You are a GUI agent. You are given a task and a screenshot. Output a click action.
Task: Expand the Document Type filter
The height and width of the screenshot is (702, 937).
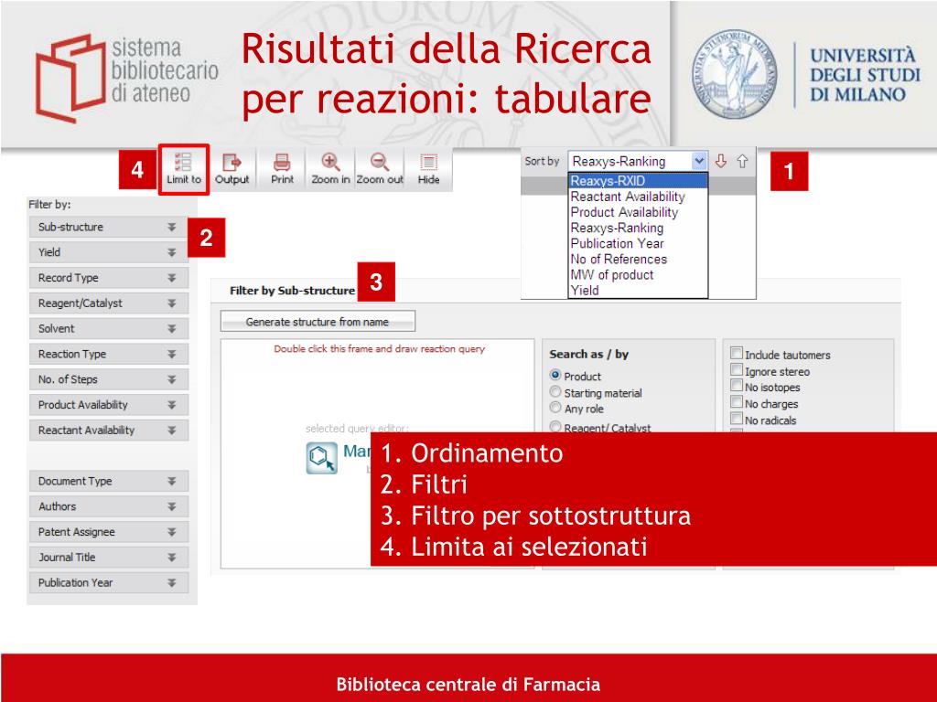[109, 481]
